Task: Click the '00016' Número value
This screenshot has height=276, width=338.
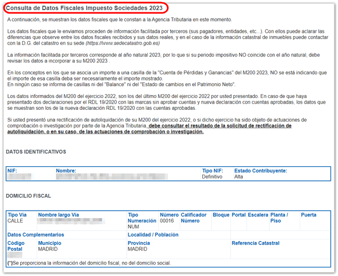Action: pos(167,221)
